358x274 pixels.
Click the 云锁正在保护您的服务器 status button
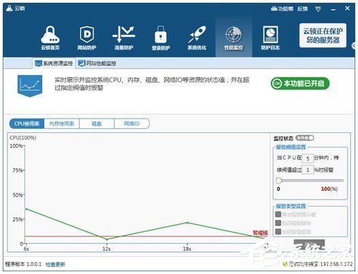323,35
